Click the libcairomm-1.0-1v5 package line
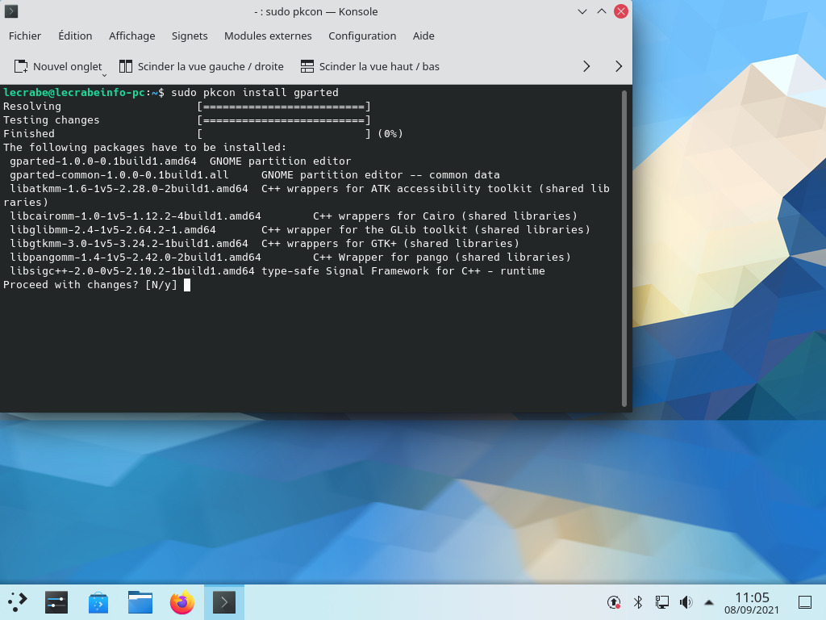The image size is (826, 620). (294, 216)
